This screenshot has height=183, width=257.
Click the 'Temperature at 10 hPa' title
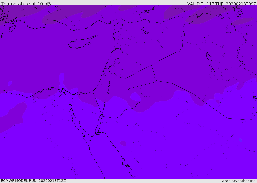[27, 4]
